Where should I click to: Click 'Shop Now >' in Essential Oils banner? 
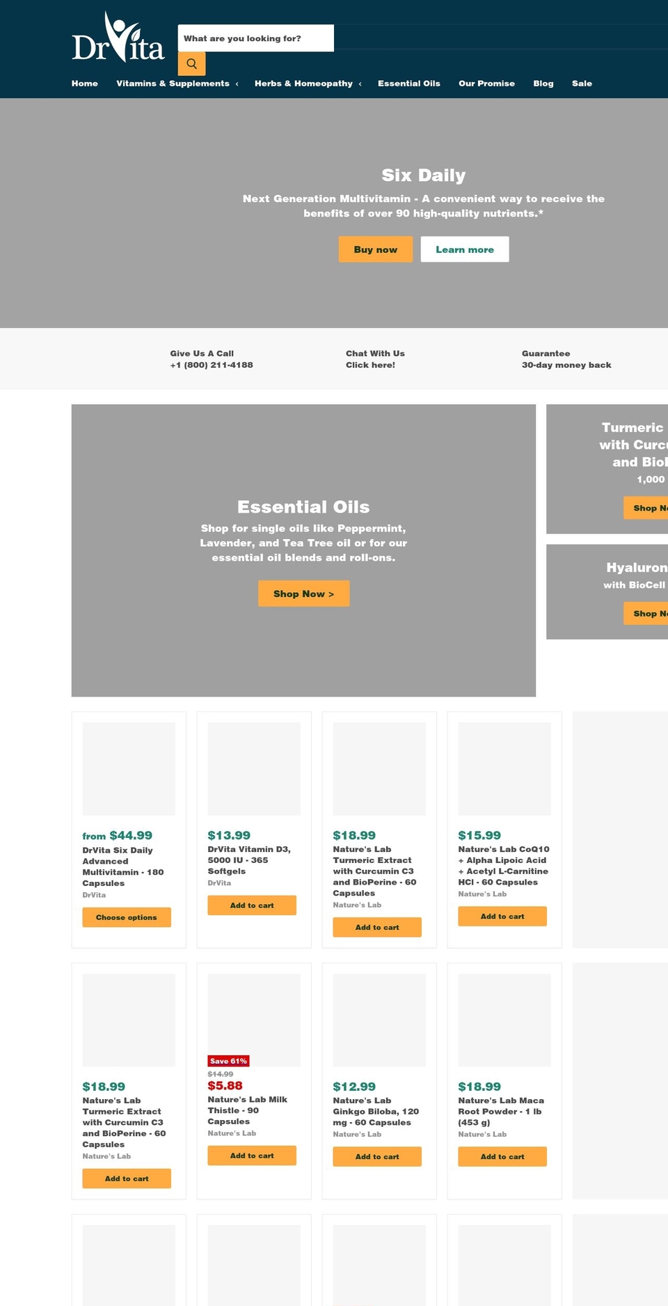(303, 593)
